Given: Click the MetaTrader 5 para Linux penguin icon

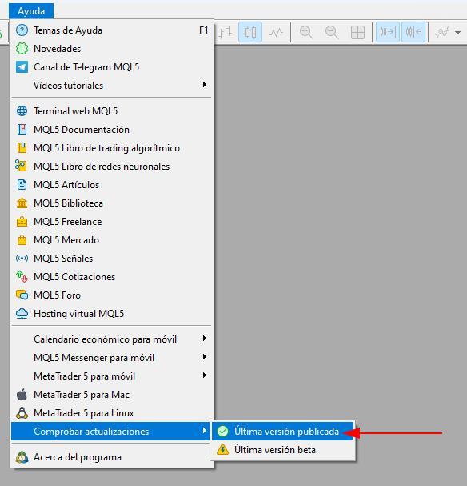Looking at the screenshot, I should (22, 413).
